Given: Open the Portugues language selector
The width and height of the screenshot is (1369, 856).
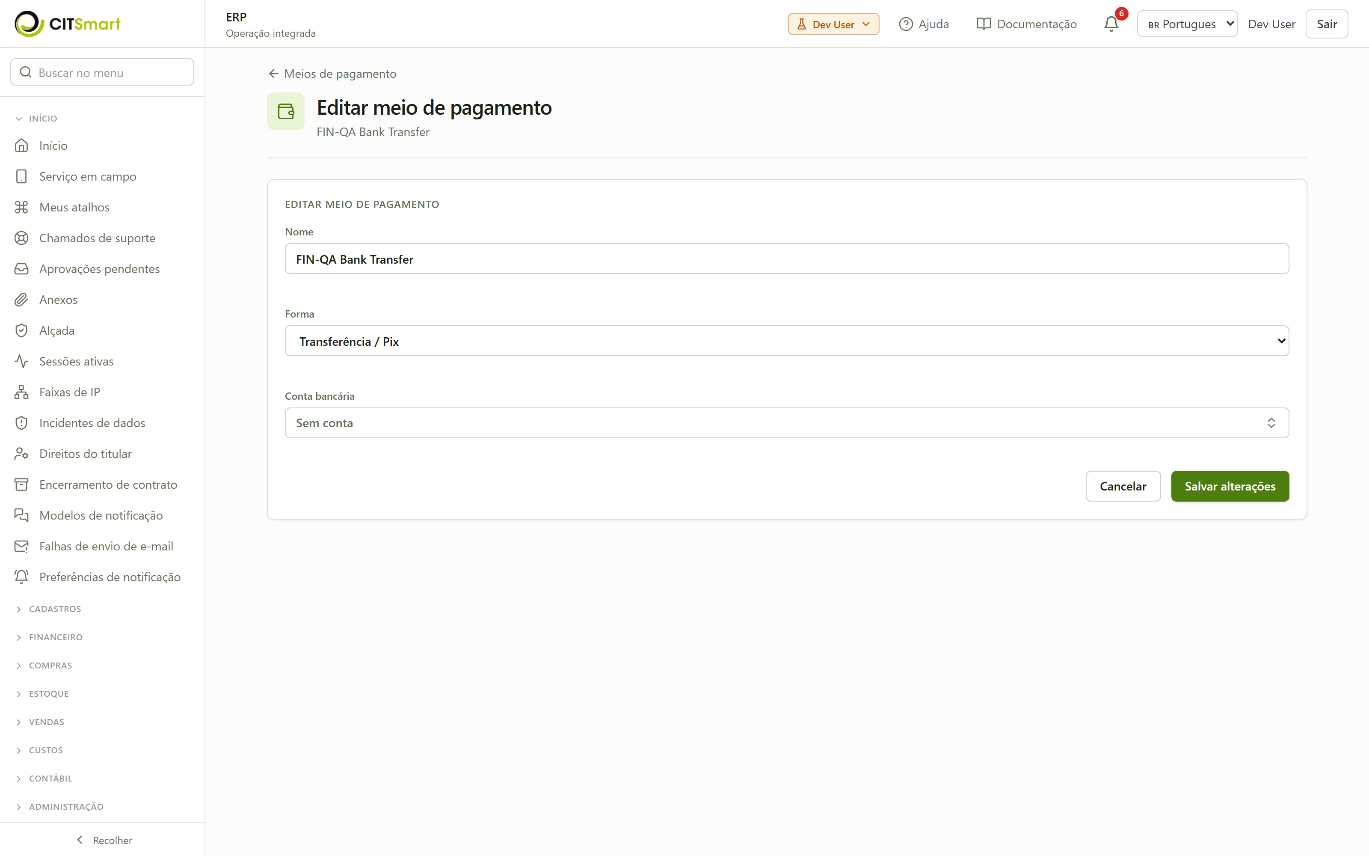Looking at the screenshot, I should 1187,24.
